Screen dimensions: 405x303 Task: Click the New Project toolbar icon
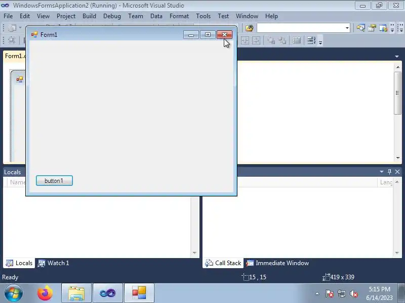(12, 28)
